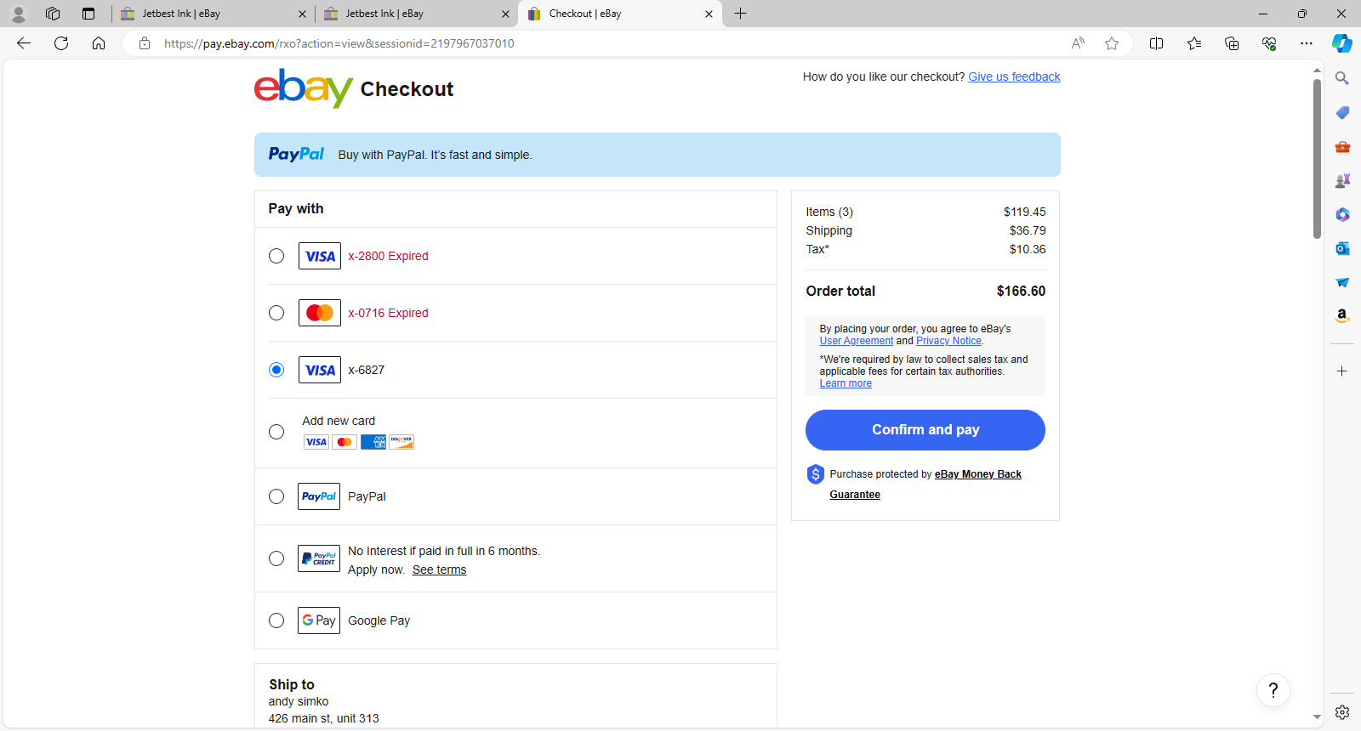Click the Google Pay logo
The image size is (1361, 731).
[319, 620]
